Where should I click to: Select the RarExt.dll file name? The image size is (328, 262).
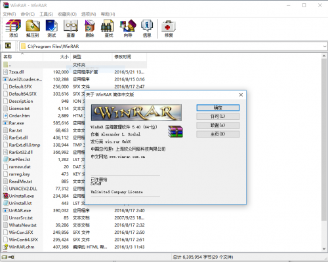18,138
